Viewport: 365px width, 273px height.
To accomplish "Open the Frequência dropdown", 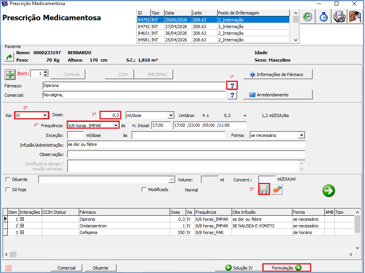I will [x=116, y=126].
